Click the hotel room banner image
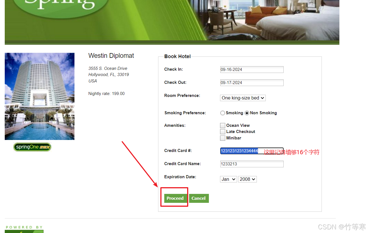Screen dimensions: 367x233 (268, 20)
